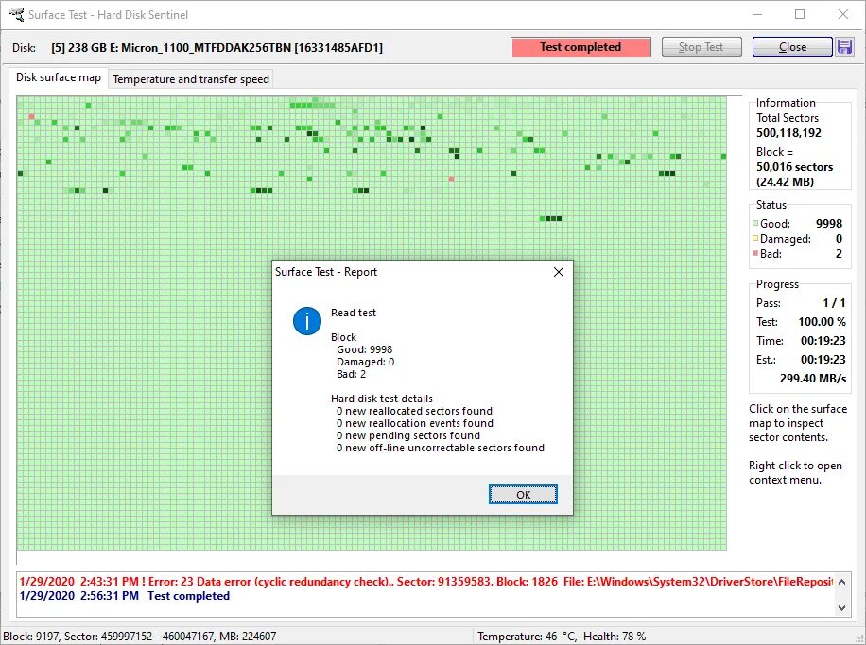Screen dimensions: 866x645
Task: Click the yellow Damaged legend swatch
Action: tap(755, 238)
